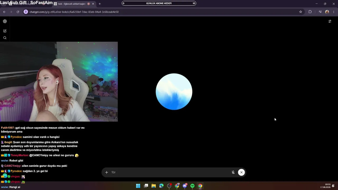Open Spotify from taskbar
This screenshot has height=190, width=338.
click(193, 186)
